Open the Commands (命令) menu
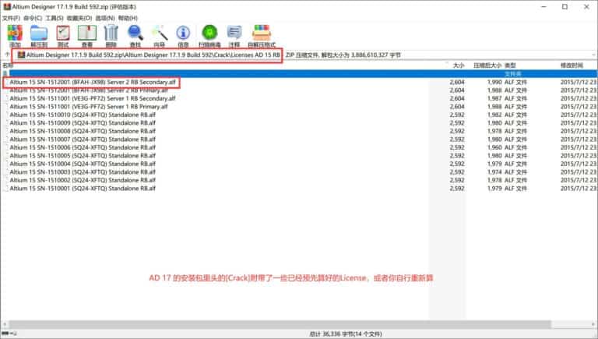598x339 pixels. coord(33,18)
